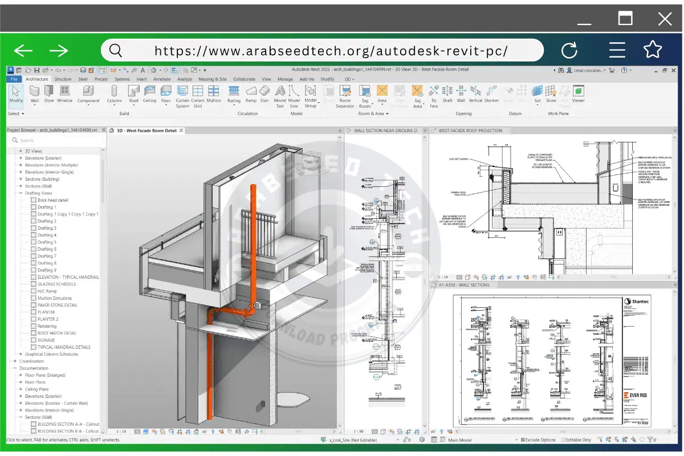The width and height of the screenshot is (684, 456).
Task: Choose the Mullion tool
Action: pos(214,94)
